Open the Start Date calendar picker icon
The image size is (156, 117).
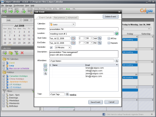73,38
